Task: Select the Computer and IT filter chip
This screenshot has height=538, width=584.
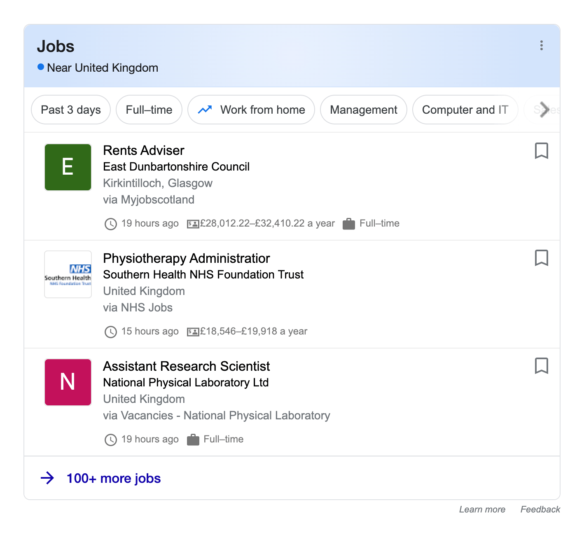Action: [x=465, y=110]
